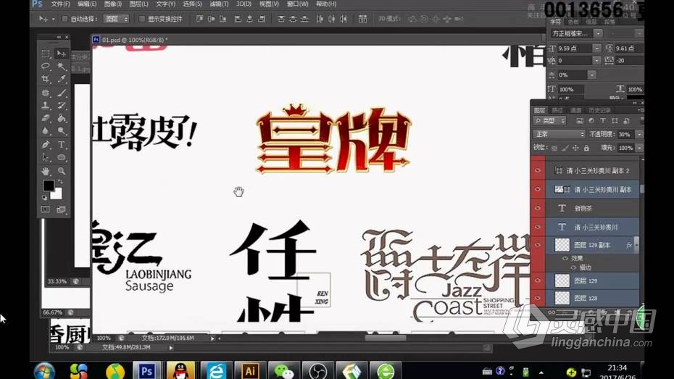Select the Dodge tool
Image resolution: width=674 pixels, height=379 pixels.
tap(62, 131)
